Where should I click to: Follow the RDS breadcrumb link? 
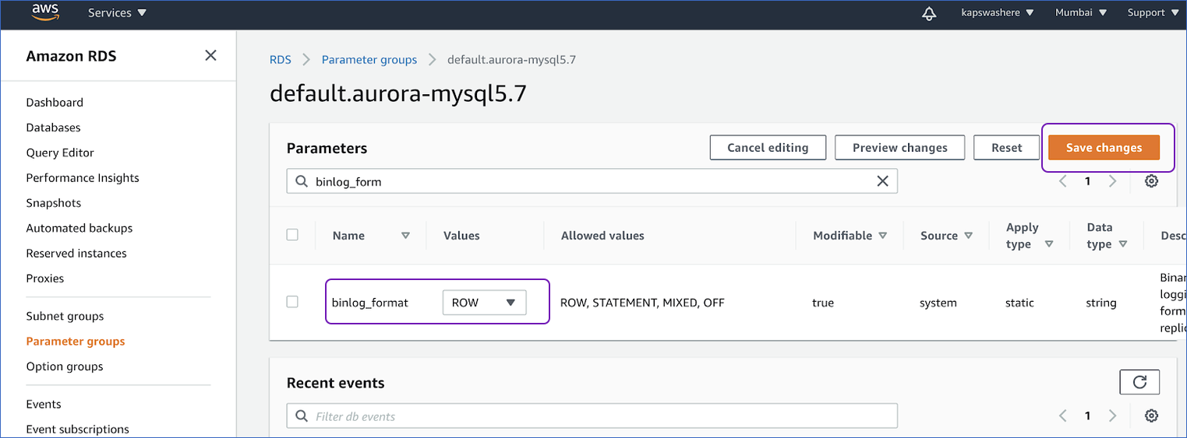pos(281,59)
